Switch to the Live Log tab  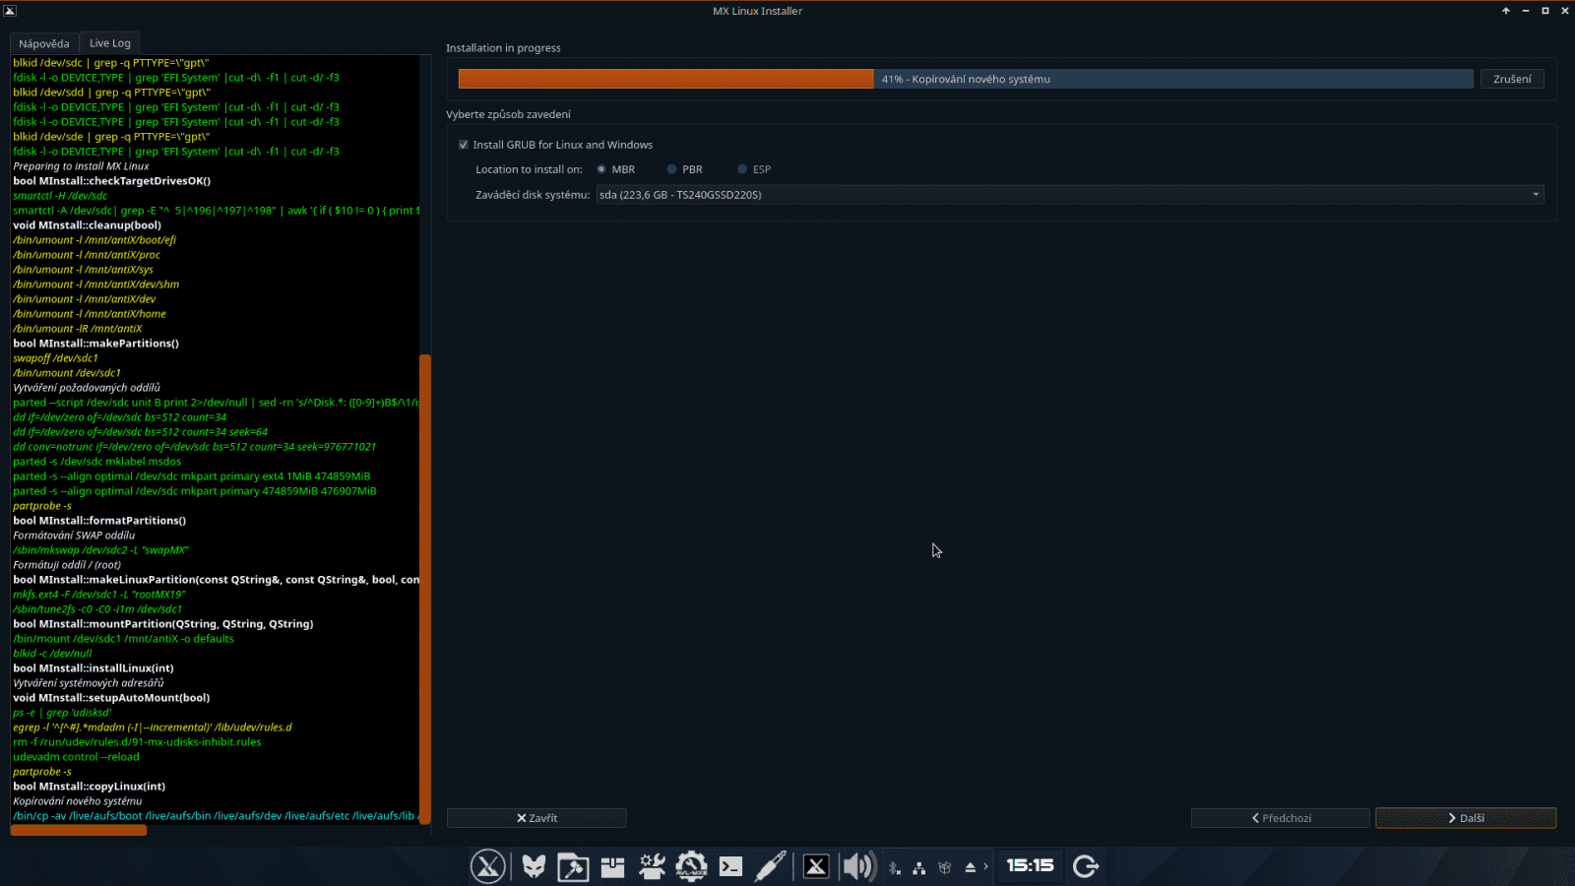[109, 42]
